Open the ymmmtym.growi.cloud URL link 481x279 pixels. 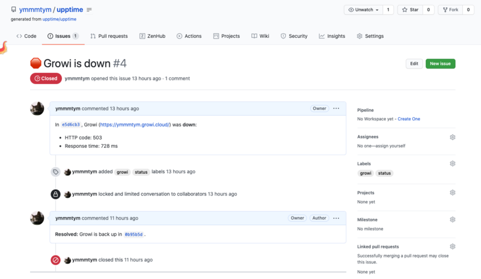[x=134, y=124]
